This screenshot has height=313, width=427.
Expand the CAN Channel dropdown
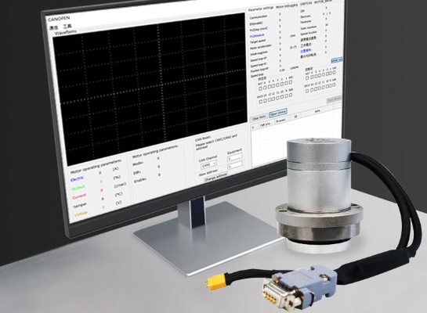click(208, 164)
